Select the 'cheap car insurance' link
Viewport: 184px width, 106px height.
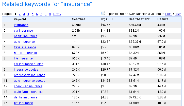coord(28,86)
